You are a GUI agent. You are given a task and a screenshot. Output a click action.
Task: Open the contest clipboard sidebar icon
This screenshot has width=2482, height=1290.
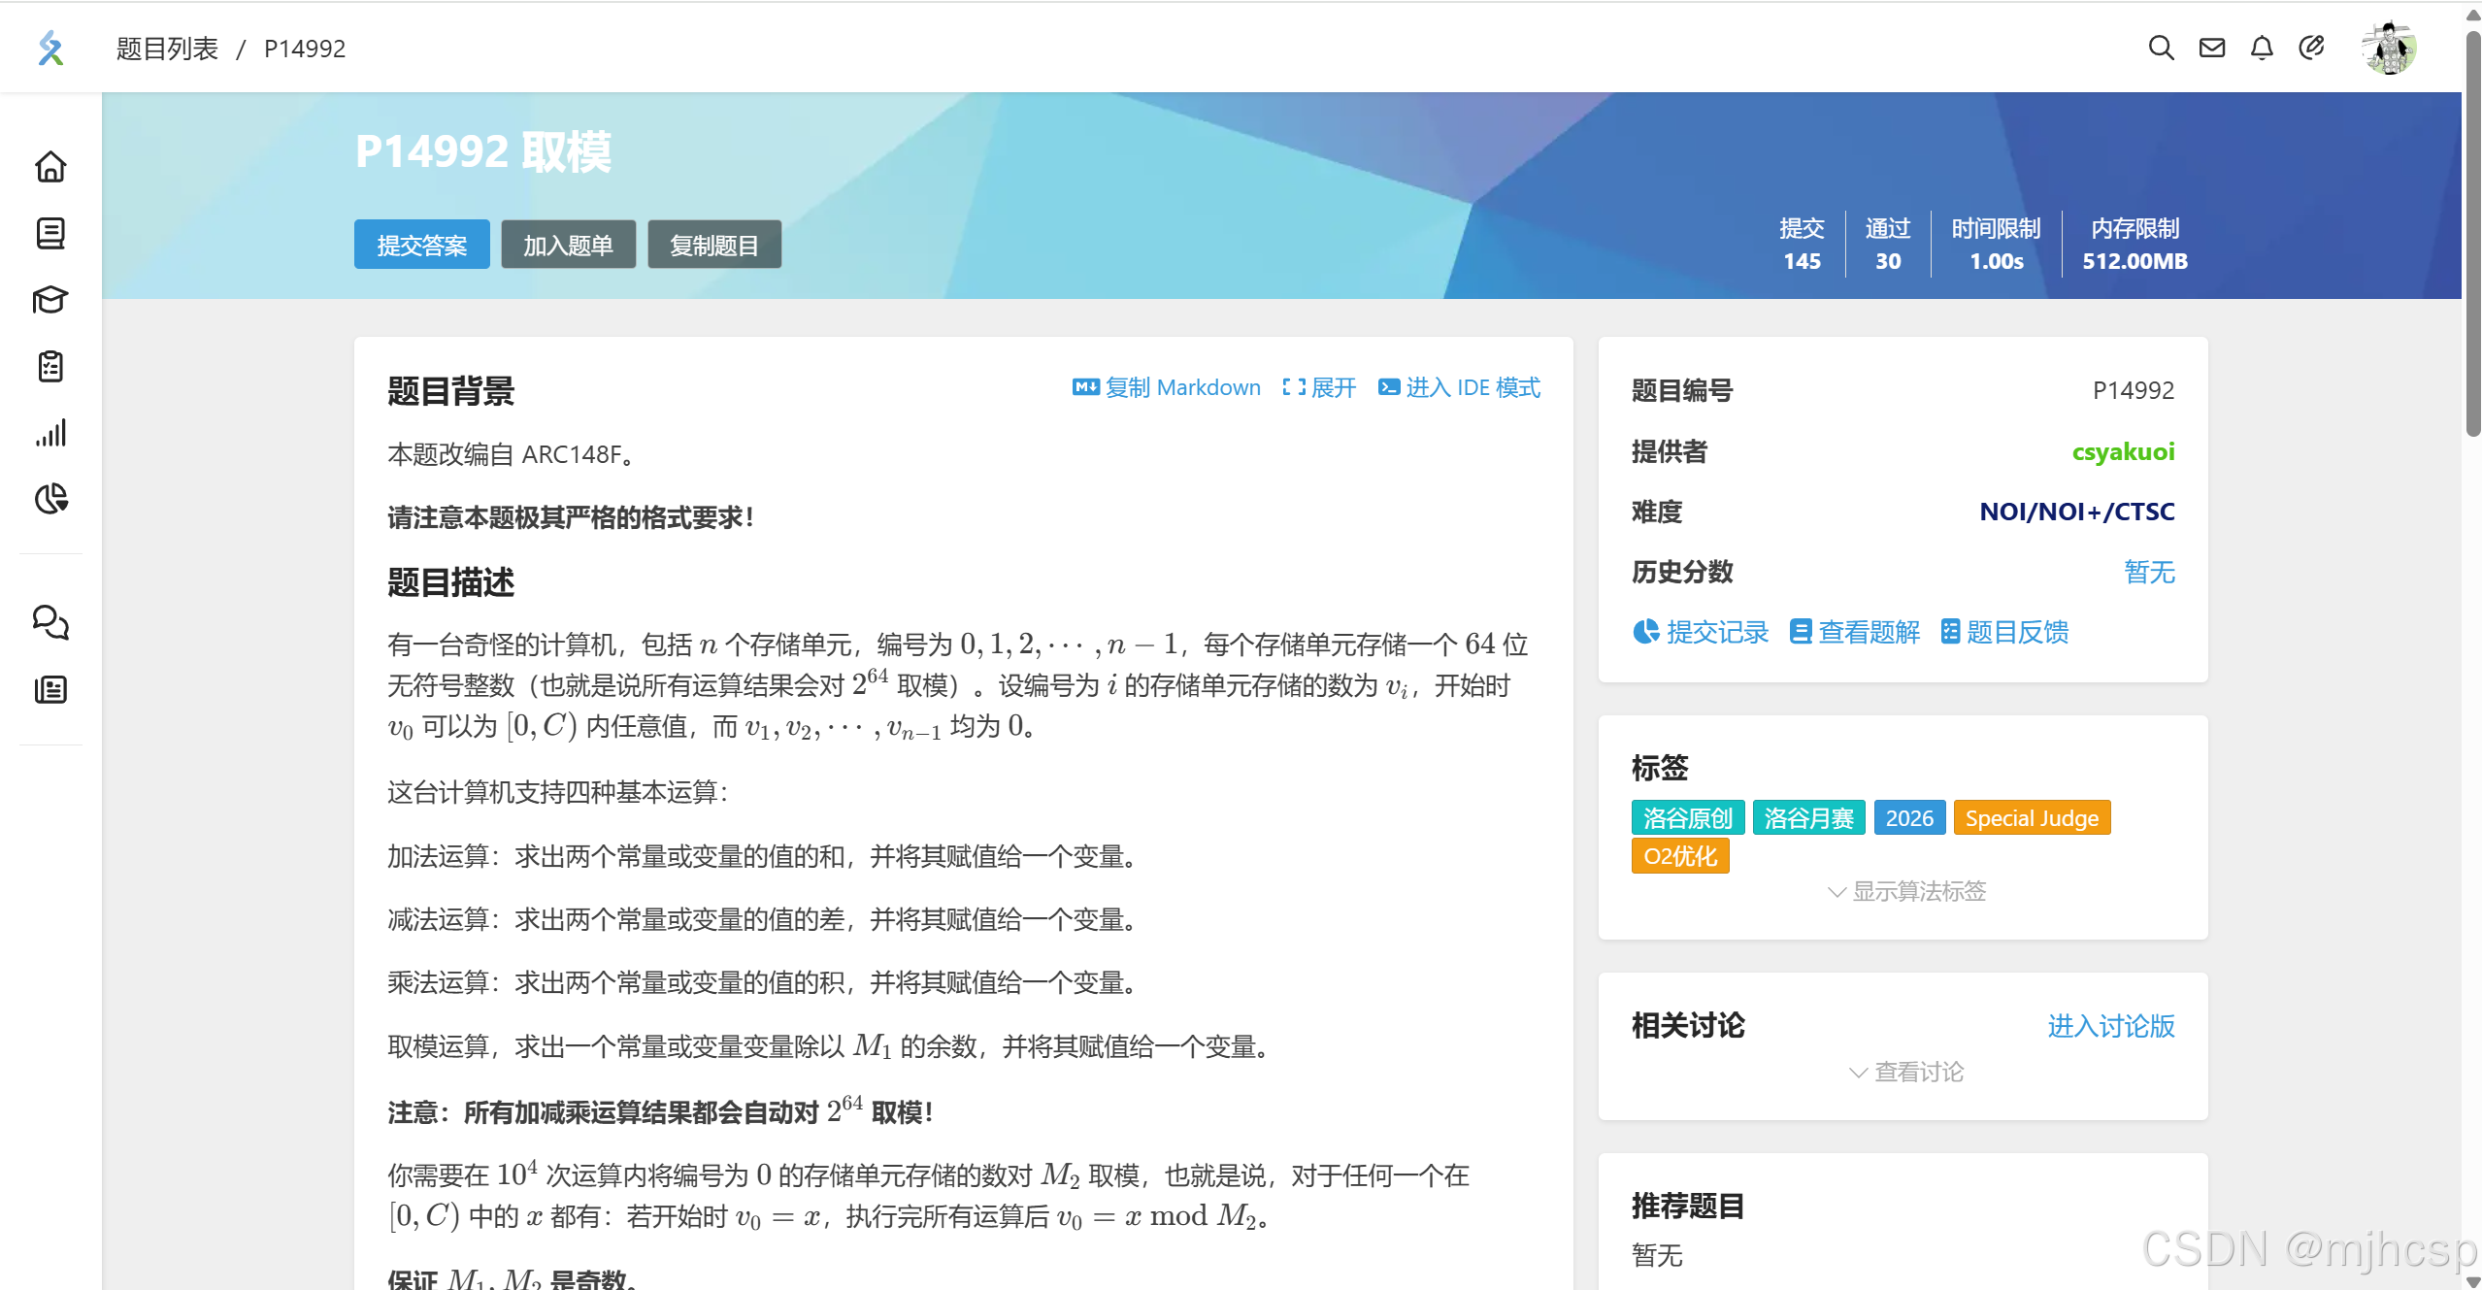pyautogui.click(x=50, y=367)
